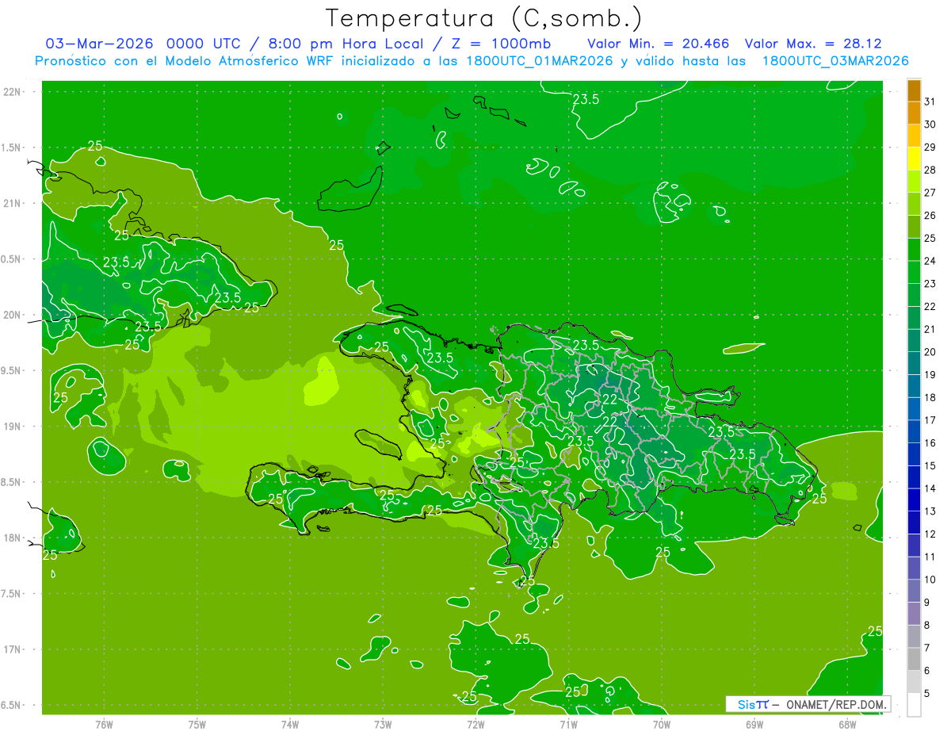Click the blue swatch between 15 and 16
This screenshot has width=951, height=735.
(x=914, y=454)
